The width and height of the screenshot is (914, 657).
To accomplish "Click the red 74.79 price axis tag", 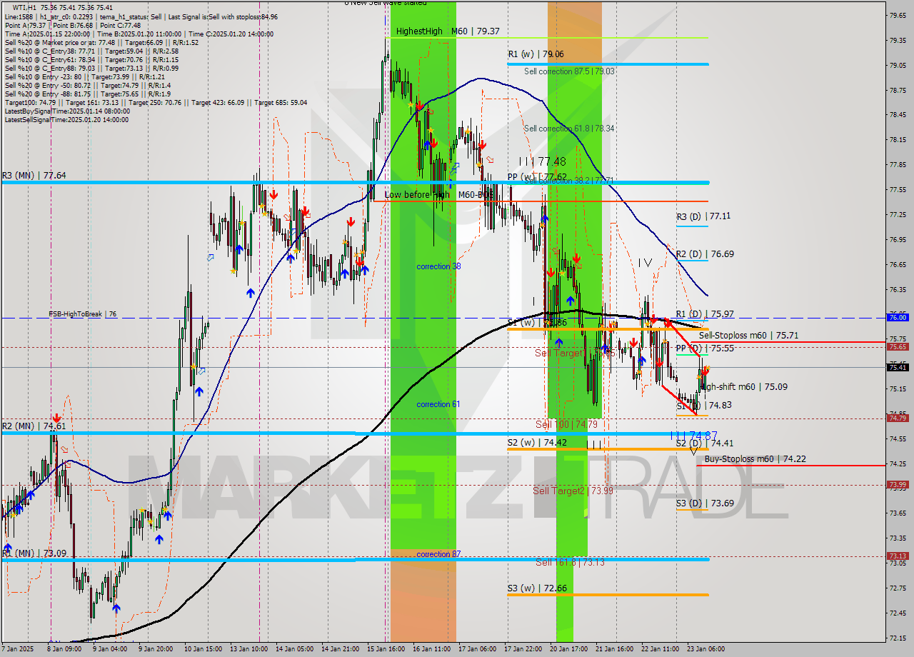I will tap(898, 418).
